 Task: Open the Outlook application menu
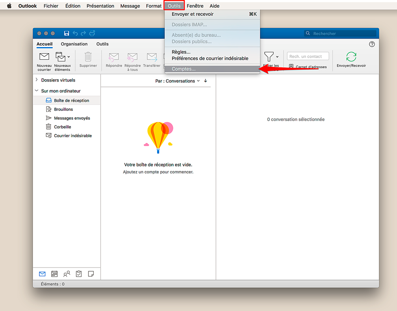click(27, 6)
